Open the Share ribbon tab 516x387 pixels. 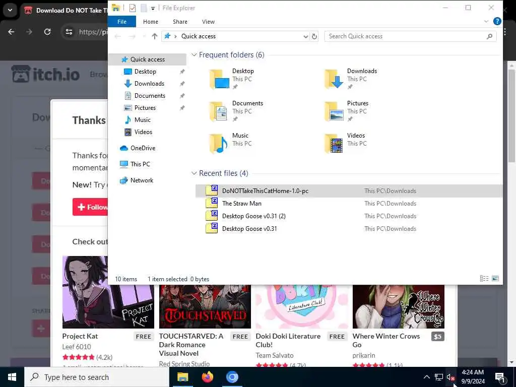[180, 22]
